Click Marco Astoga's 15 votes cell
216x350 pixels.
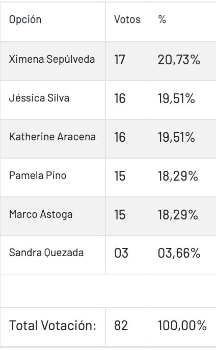tap(127, 216)
